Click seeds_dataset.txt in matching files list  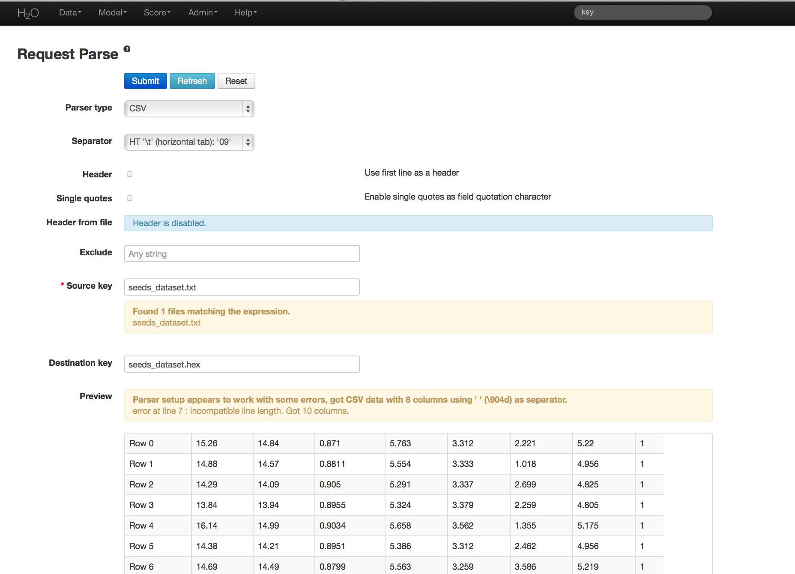coord(167,323)
